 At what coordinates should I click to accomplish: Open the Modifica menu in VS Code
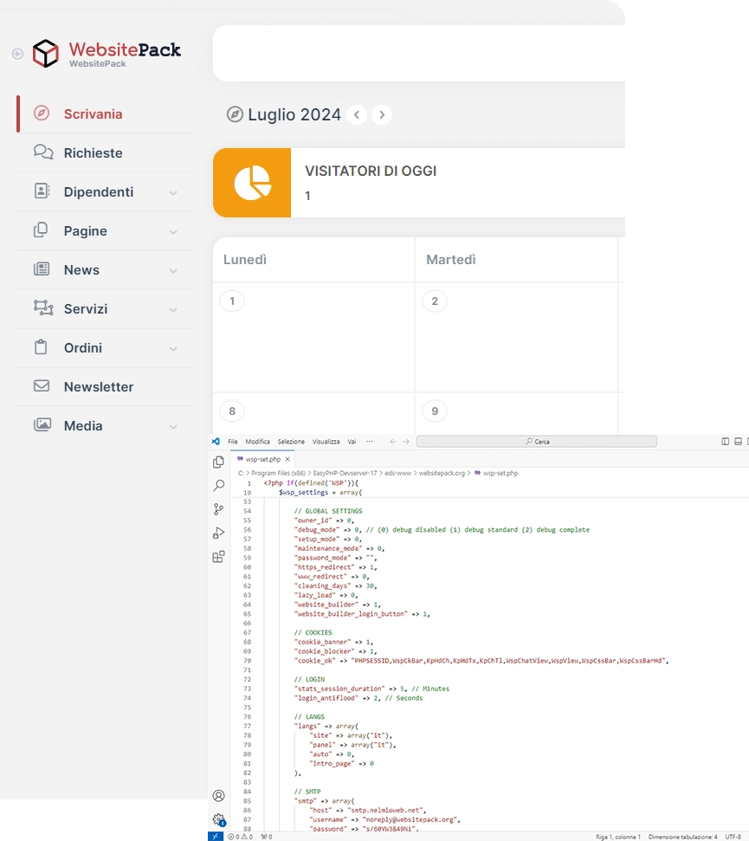pyautogui.click(x=257, y=442)
